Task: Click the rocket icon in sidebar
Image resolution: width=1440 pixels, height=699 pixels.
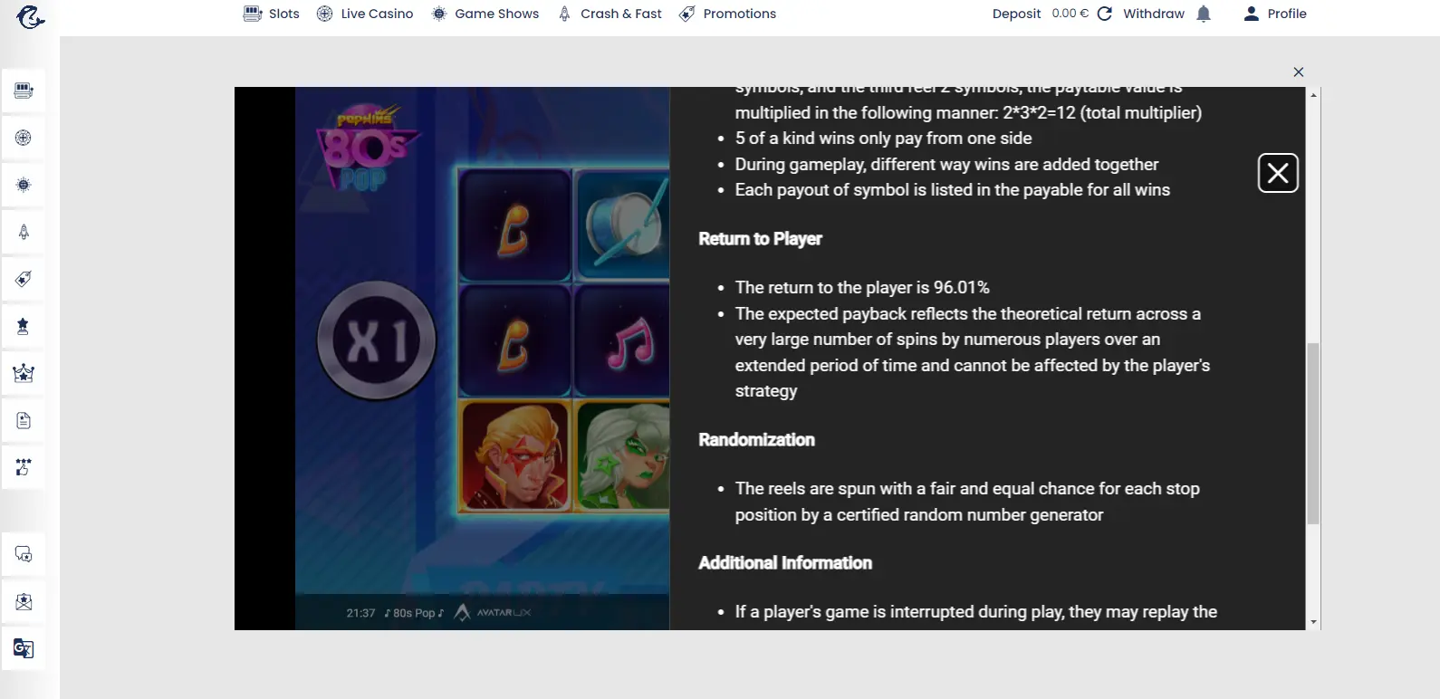Action: pos(24,232)
